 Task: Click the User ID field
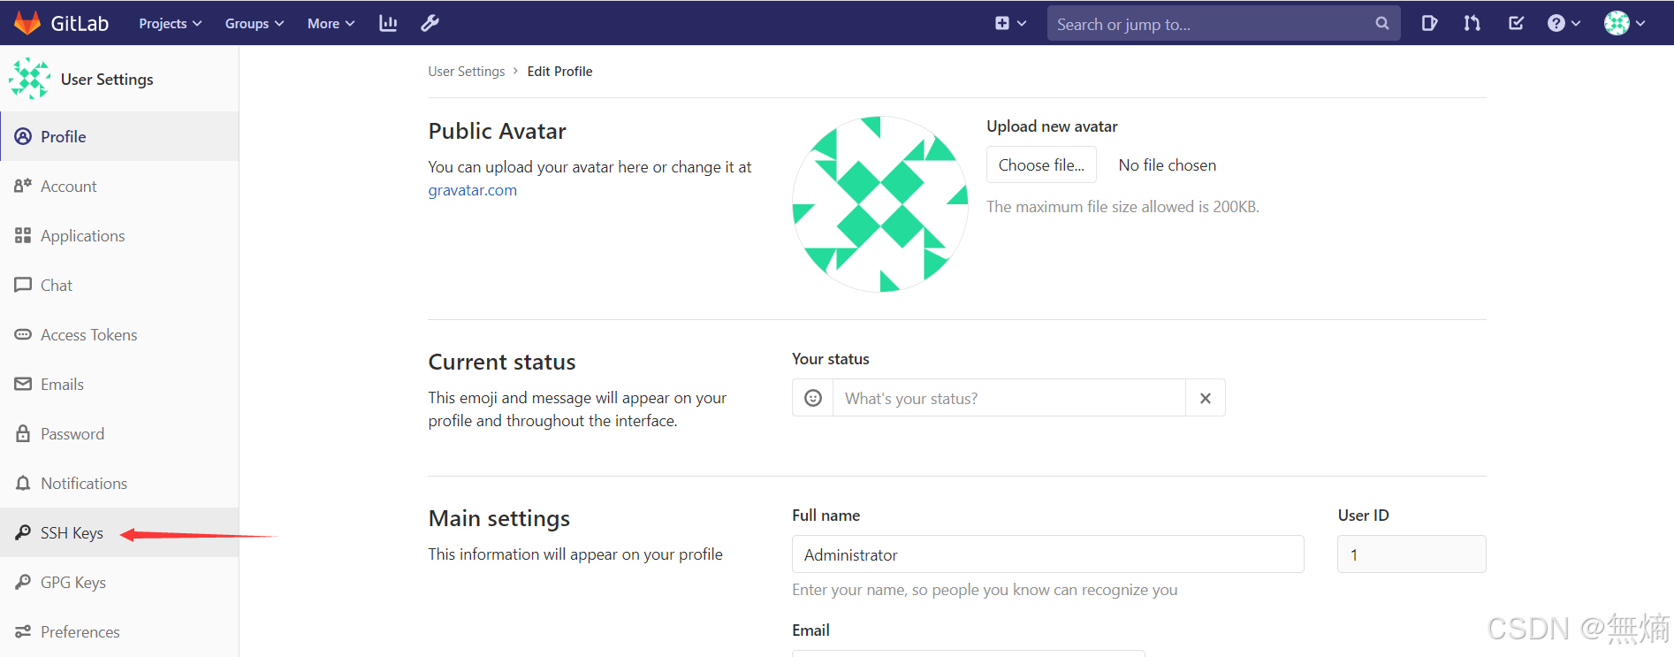tap(1411, 554)
